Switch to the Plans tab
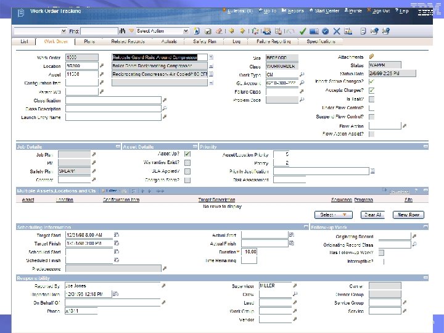Viewport: 444px width, 333px height. pyautogui.click(x=89, y=41)
